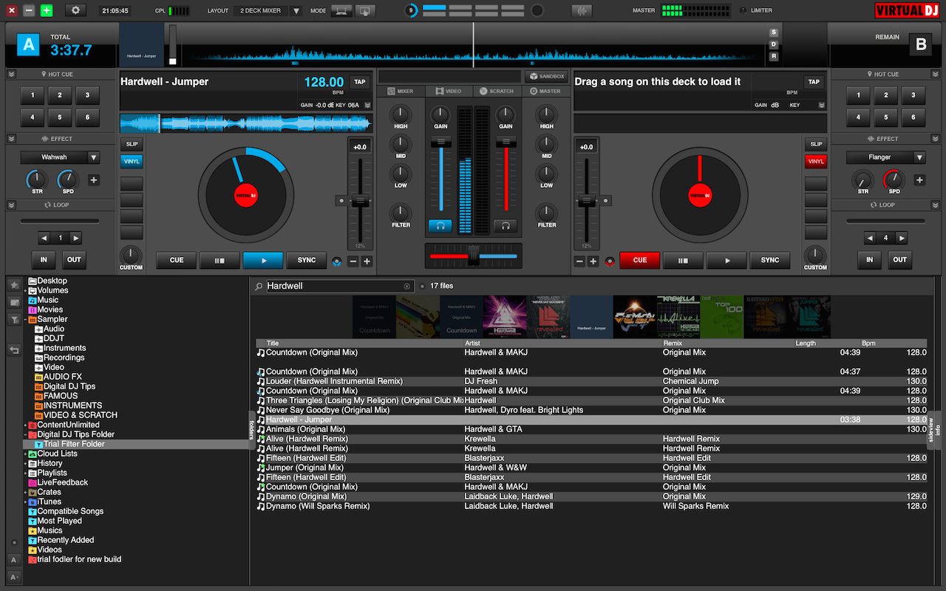Open the folders side tab
Image resolution: width=946 pixels, height=591 pixels.
point(251,429)
